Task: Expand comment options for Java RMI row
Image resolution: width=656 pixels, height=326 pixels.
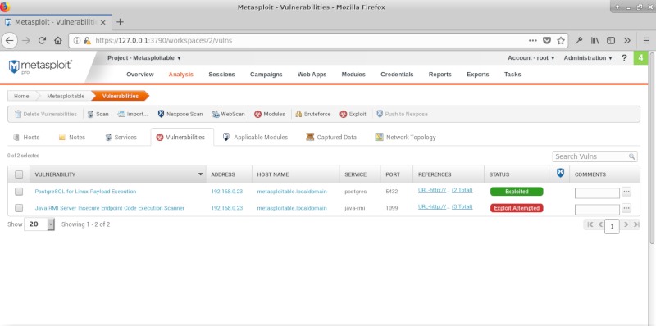Action: tap(626, 208)
